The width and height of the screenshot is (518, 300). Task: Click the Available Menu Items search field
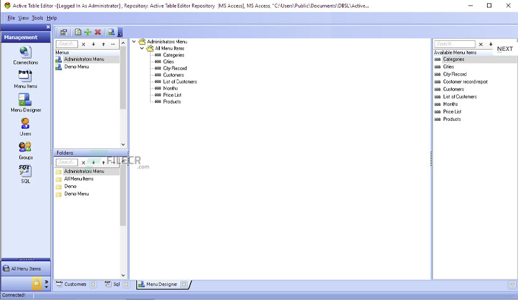(455, 44)
